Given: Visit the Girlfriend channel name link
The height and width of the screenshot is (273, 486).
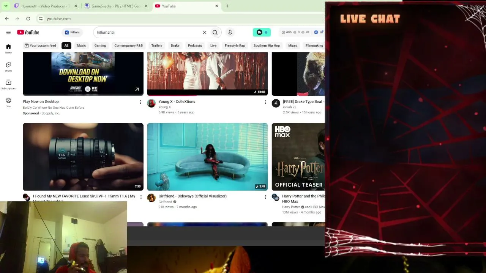Looking at the screenshot, I should [165, 202].
